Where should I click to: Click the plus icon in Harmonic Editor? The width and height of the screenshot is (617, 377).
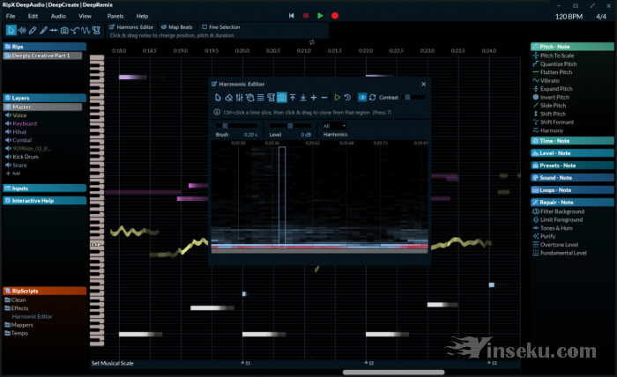[x=314, y=97]
